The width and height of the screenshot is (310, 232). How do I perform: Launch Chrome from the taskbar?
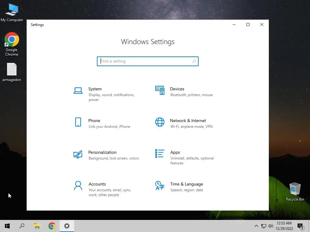(x=52, y=226)
